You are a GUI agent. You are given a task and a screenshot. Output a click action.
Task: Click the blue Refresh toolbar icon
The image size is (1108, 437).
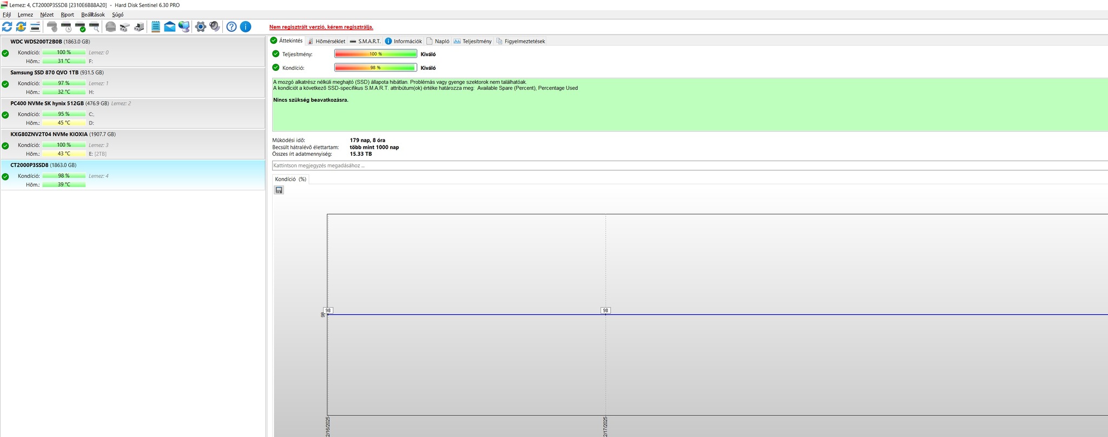click(x=7, y=27)
